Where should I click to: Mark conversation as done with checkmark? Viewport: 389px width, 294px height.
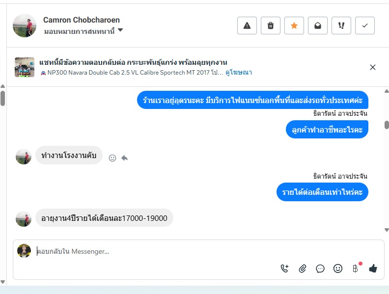coord(365,26)
